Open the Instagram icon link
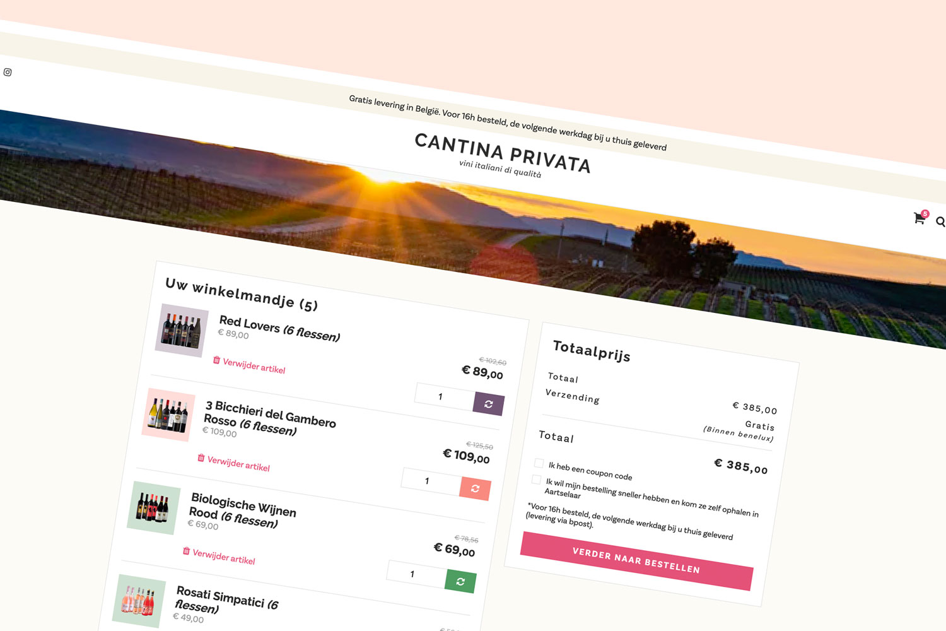Viewport: 946px width, 631px height. (8, 72)
